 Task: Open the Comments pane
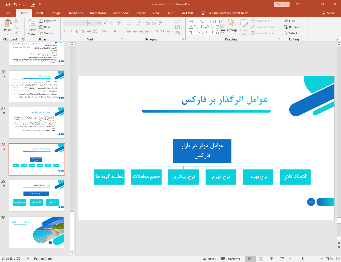pyautogui.click(x=231, y=259)
